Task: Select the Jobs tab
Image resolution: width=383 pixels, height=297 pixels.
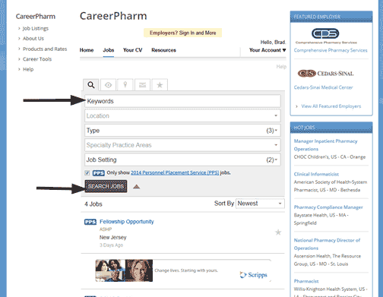Action: pyautogui.click(x=109, y=50)
